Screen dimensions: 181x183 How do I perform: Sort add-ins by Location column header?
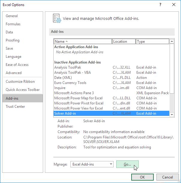pos(123,42)
